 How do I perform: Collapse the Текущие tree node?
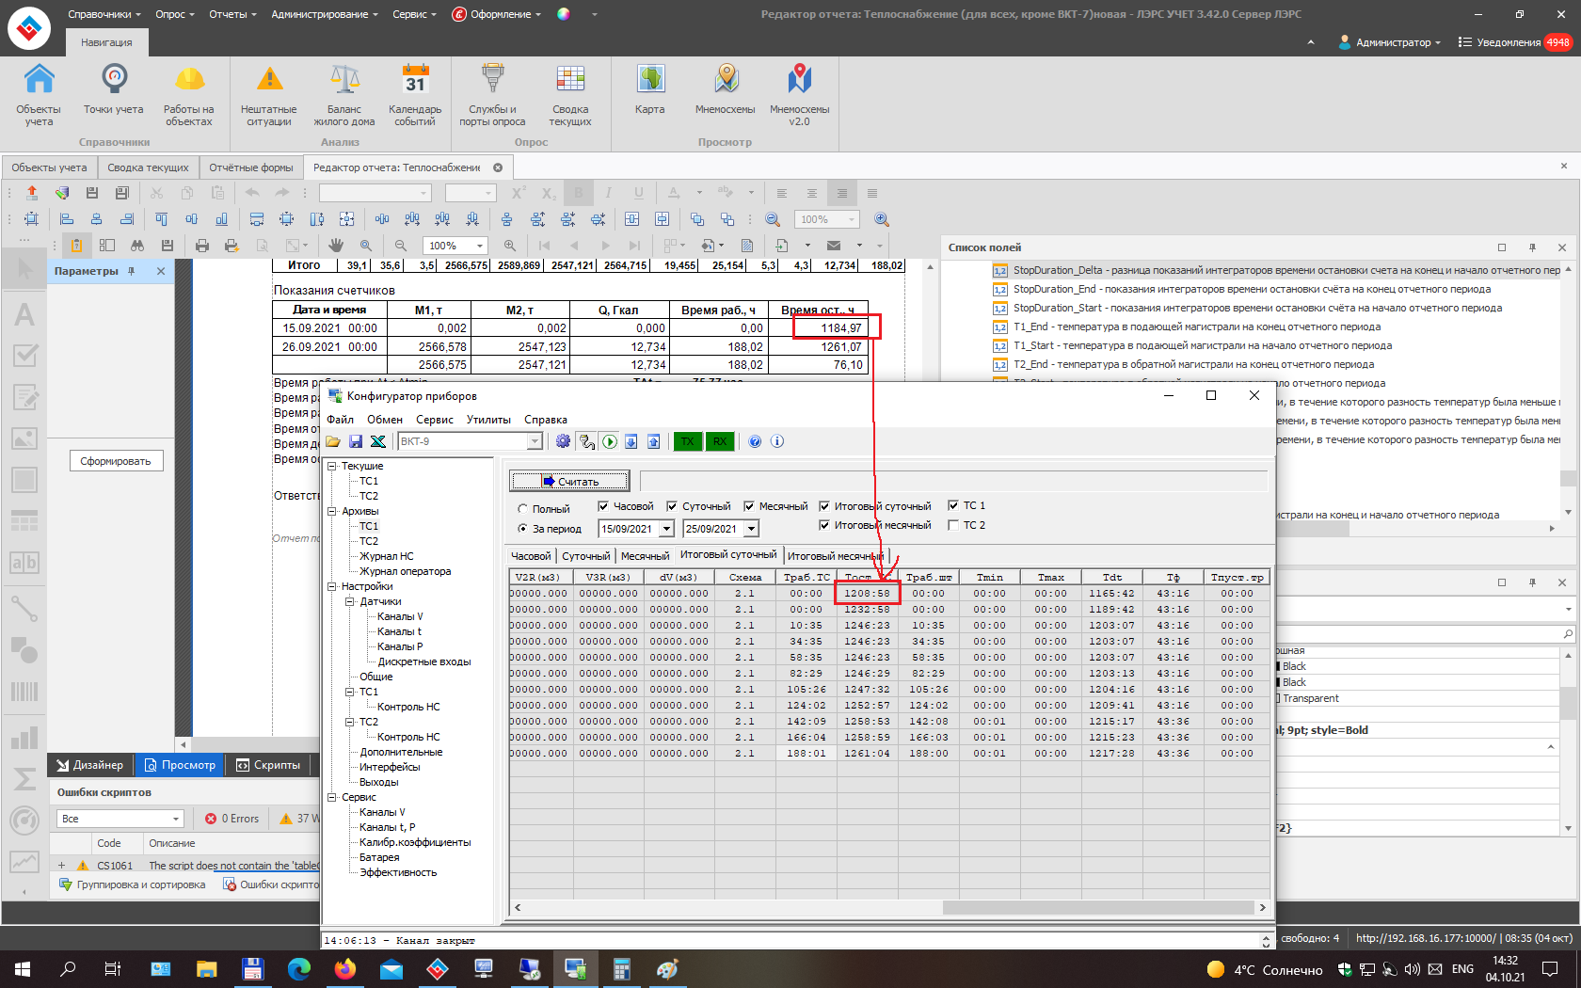pyautogui.click(x=332, y=466)
